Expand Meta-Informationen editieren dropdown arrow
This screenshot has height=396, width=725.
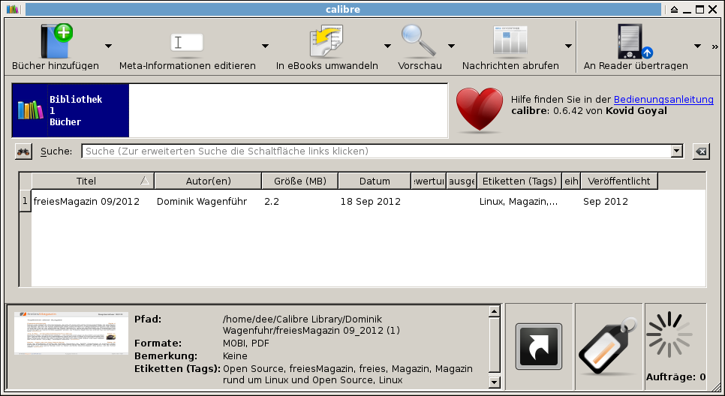pos(265,46)
